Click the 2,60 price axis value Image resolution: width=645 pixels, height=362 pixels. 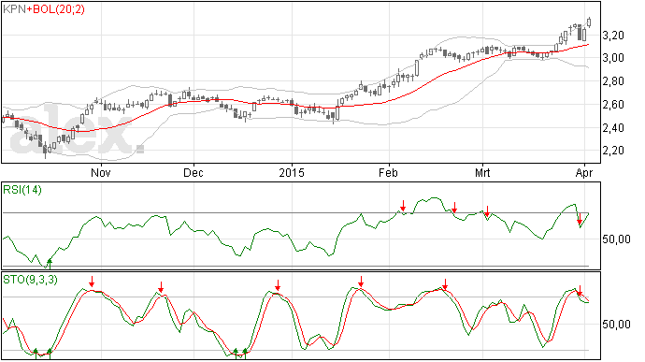613,105
